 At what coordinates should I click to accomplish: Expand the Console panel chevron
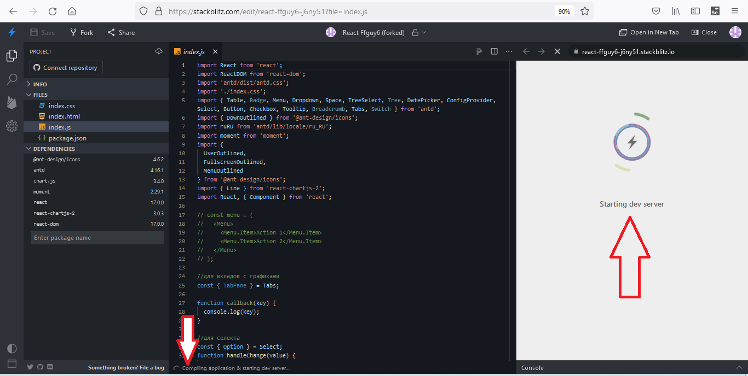(740, 368)
